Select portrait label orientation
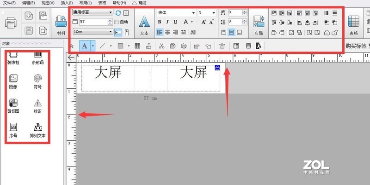The height and width of the screenshot is (185, 370). coord(127,32)
